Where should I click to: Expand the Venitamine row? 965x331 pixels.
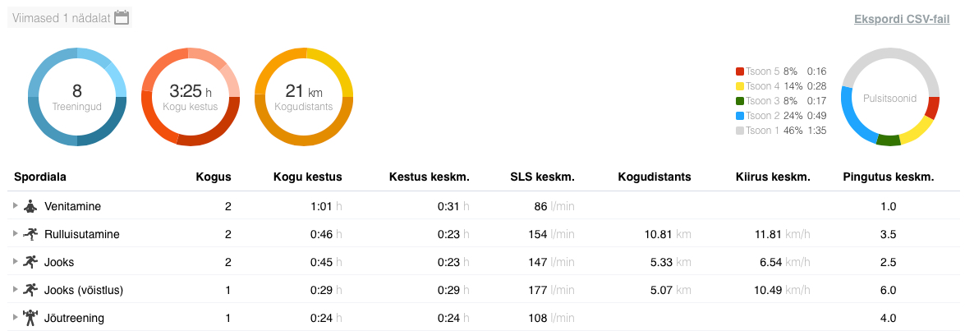pyautogui.click(x=16, y=206)
